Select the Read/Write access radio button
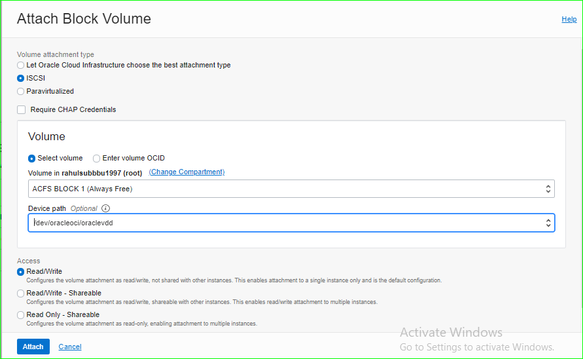 21,272
